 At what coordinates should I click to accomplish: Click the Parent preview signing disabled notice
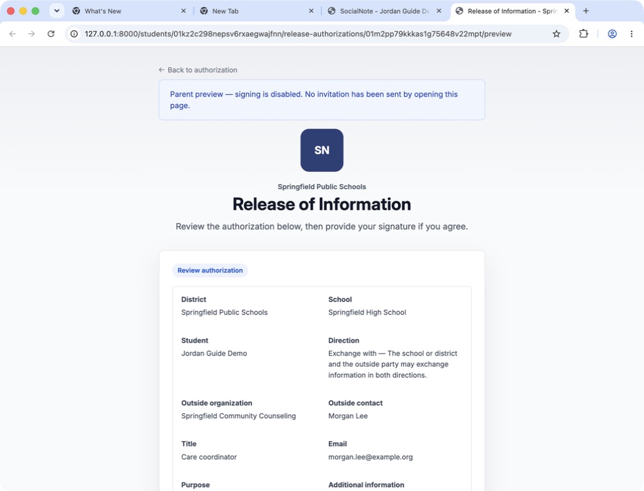(322, 100)
